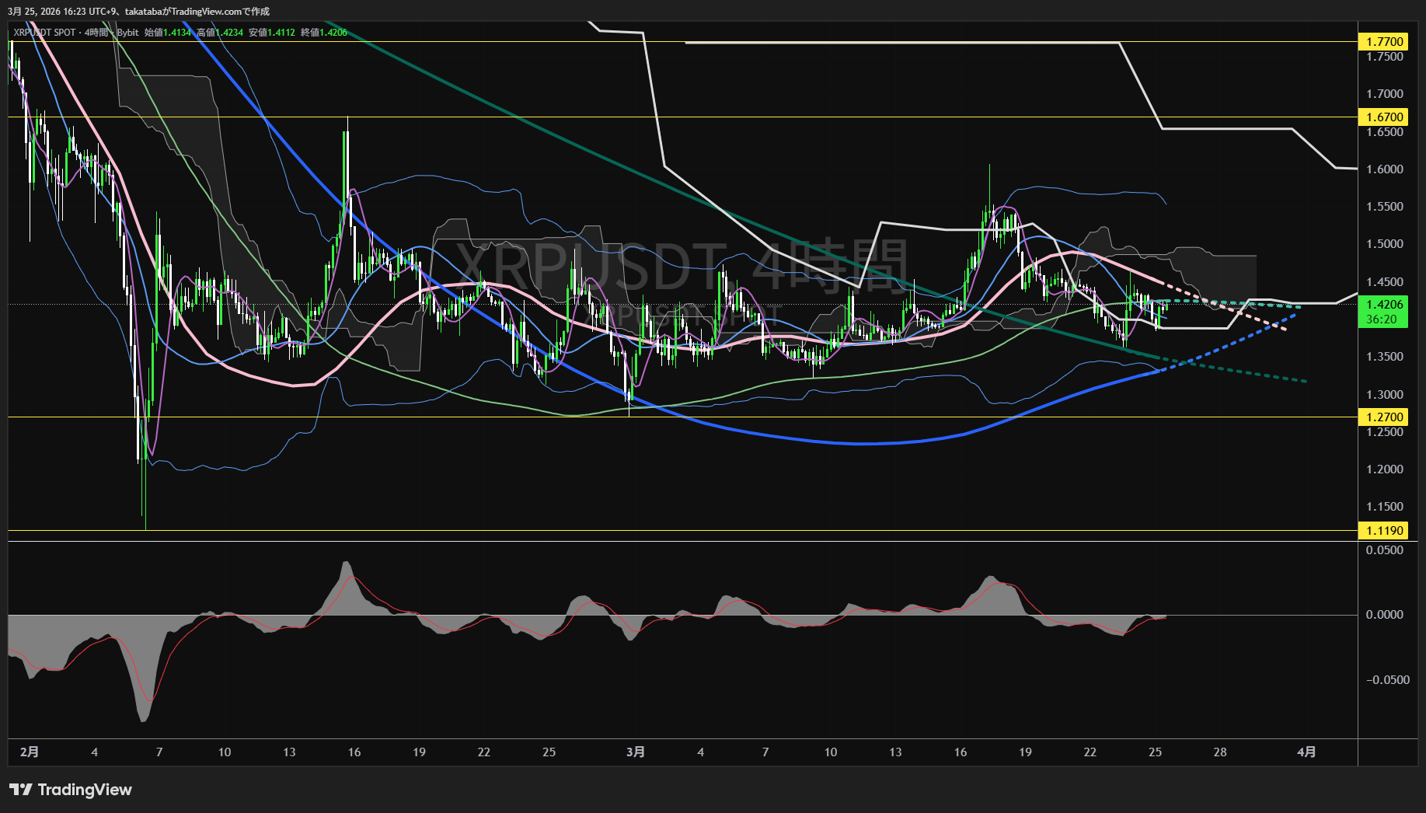This screenshot has width=1426, height=813.
Task: Click the XRPUSDT SPOT symbol title
Action: pos(45,33)
